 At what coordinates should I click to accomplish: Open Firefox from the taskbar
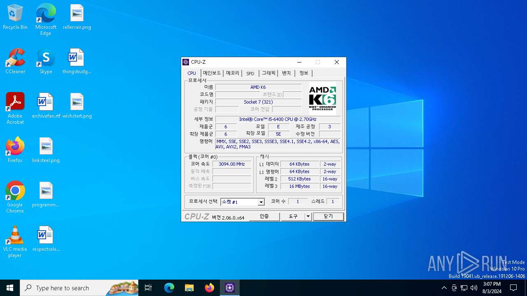[210, 288]
